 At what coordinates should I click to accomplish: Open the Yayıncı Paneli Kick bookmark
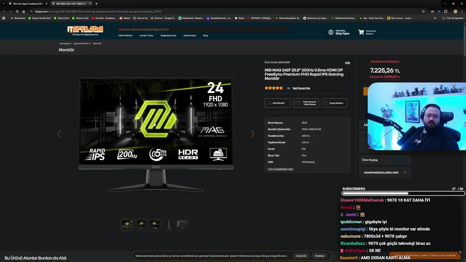point(40,18)
